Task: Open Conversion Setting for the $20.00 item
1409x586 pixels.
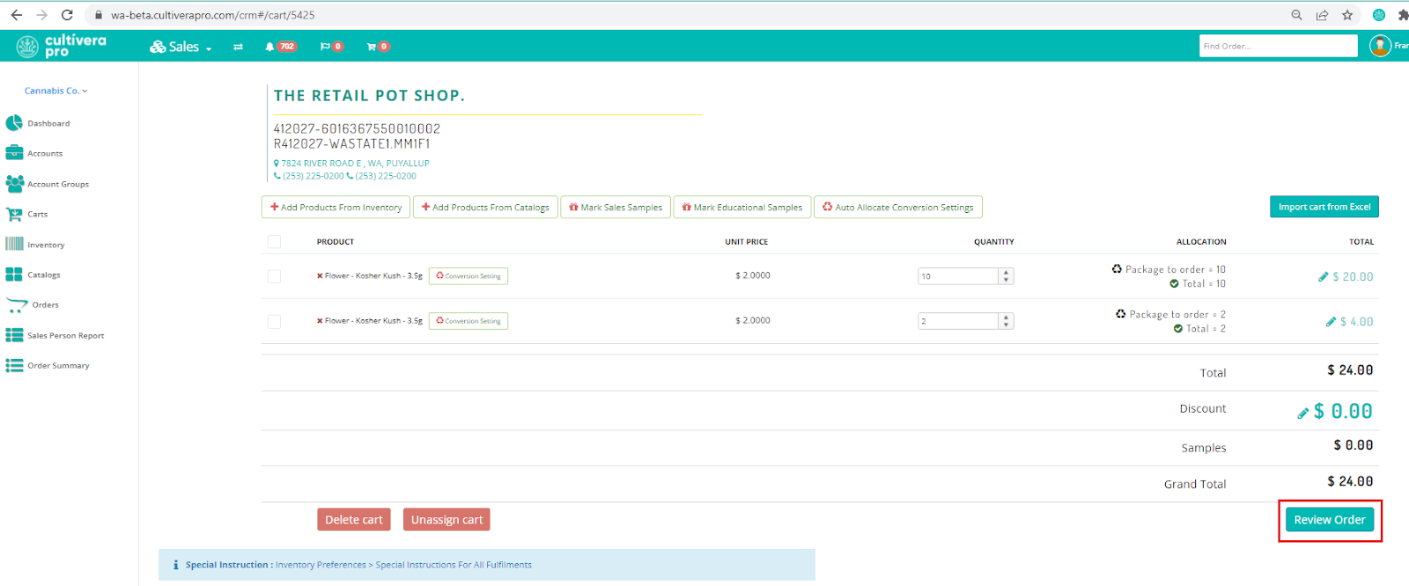Action: click(x=468, y=276)
